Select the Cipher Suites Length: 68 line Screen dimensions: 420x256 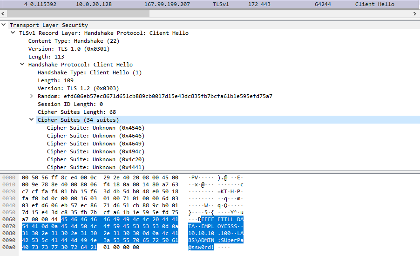pos(77,112)
